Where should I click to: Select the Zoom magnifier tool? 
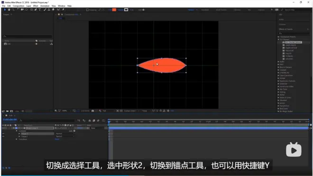point(13,9)
